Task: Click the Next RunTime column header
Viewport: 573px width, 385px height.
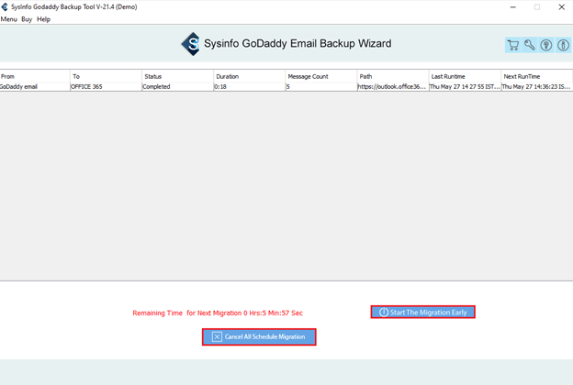Action: click(536, 76)
